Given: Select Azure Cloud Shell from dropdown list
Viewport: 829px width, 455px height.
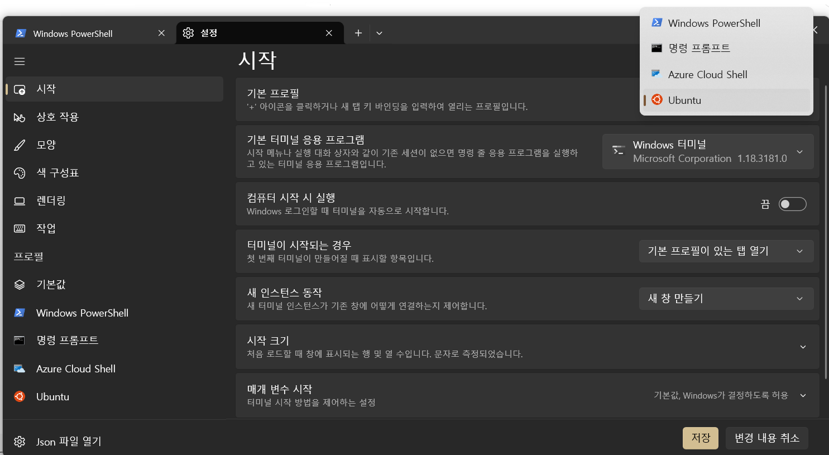Looking at the screenshot, I should click(726, 74).
